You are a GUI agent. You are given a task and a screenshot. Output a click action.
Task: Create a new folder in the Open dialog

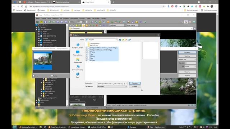tap(126, 40)
